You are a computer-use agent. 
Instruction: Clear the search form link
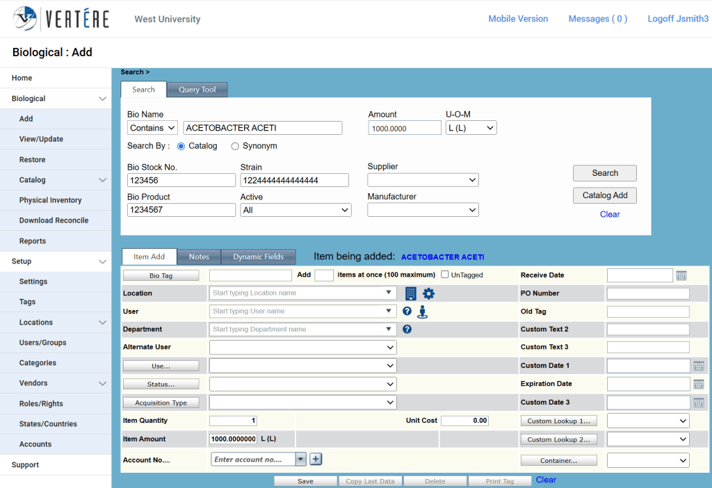click(609, 214)
